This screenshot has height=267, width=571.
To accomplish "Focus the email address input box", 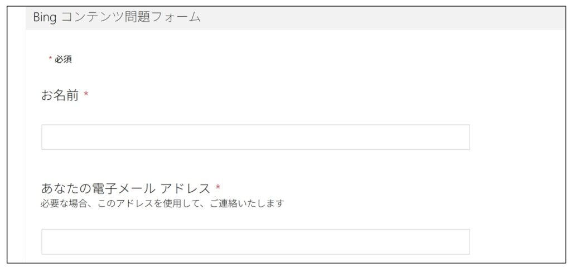I will 255,241.
